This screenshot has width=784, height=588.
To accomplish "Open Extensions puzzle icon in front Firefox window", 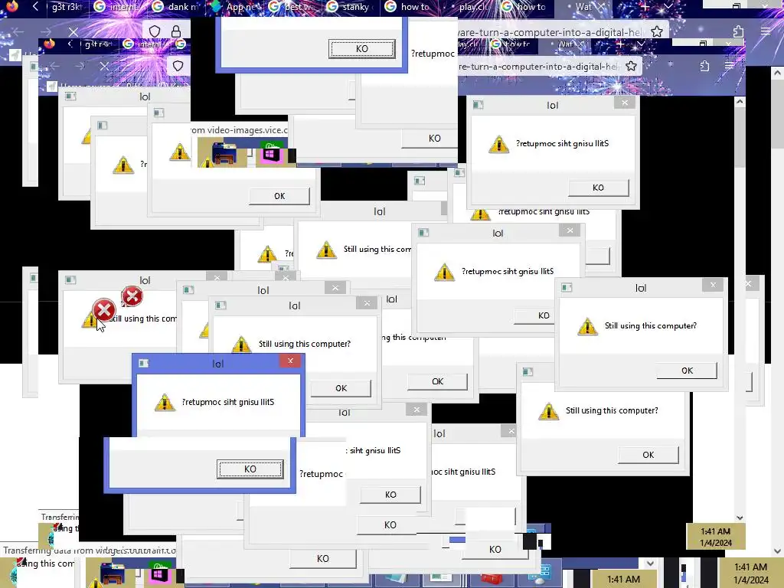I will pyautogui.click(x=739, y=32).
